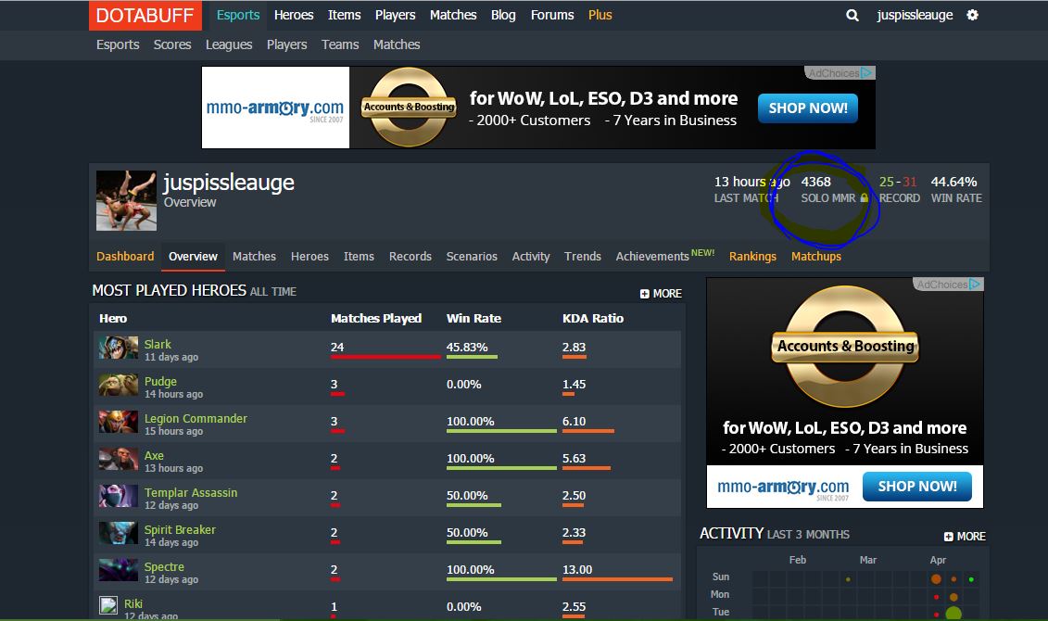Click the Shop Now banner button
The image size is (1048, 621).
[808, 108]
